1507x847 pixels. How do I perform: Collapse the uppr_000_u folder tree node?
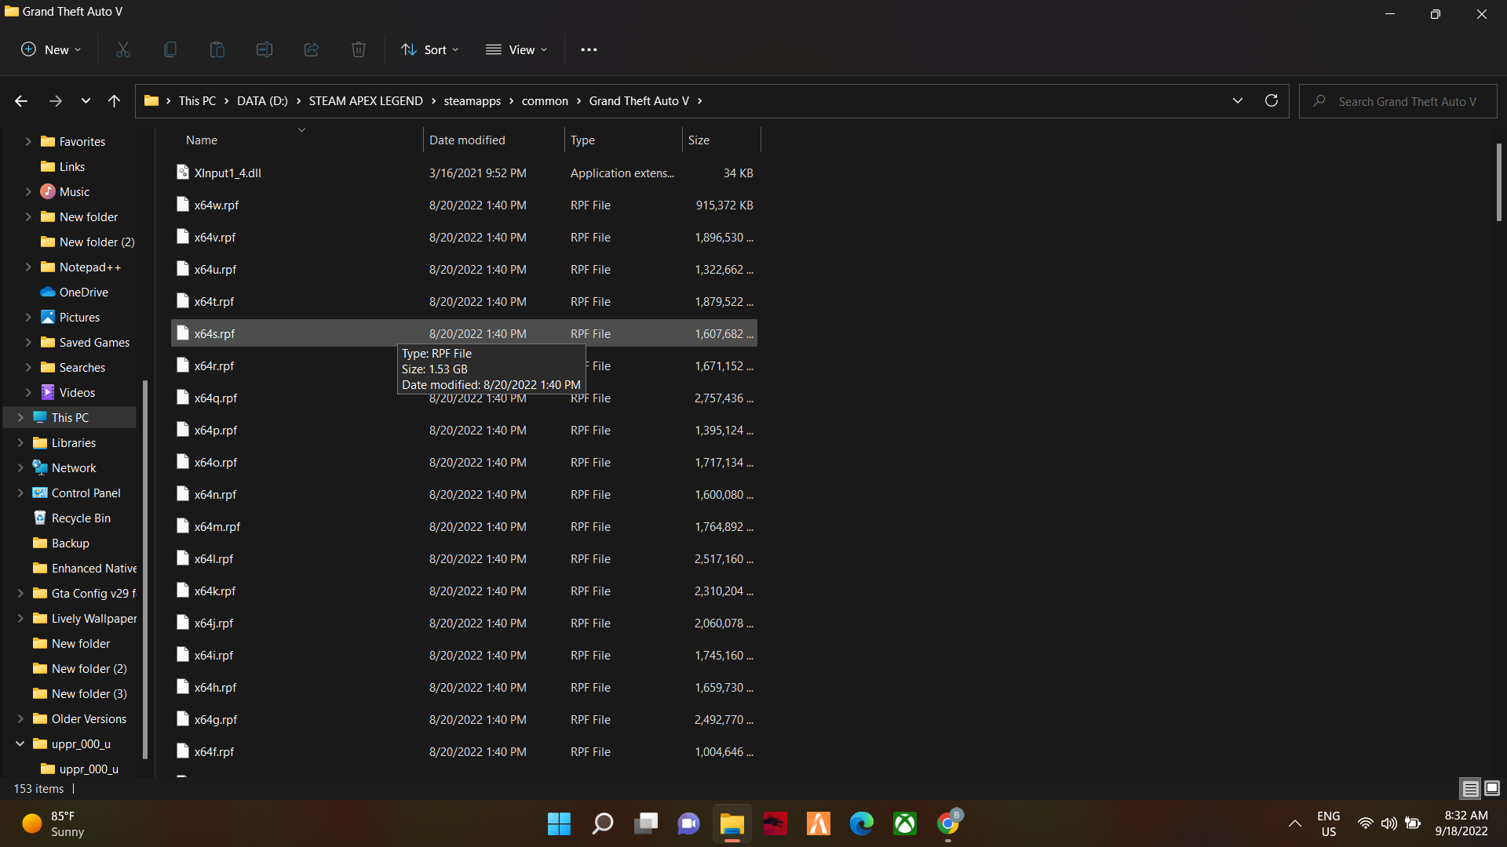20,743
